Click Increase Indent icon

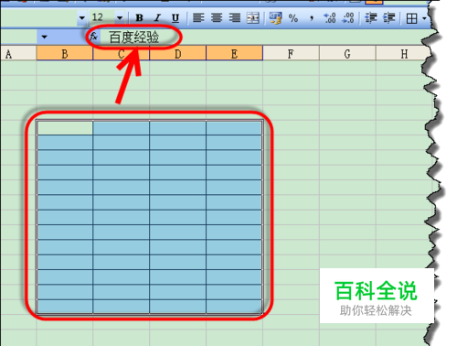[x=389, y=18]
